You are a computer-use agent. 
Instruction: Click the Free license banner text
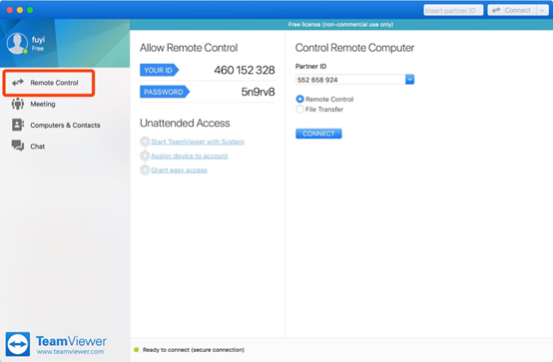340,24
